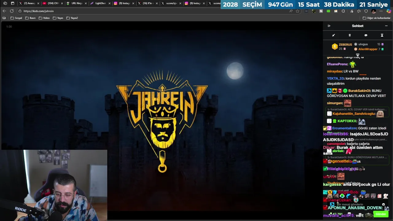This screenshot has width=393, height=221.
Task: Close the LightShot tab
Action: 110,3
